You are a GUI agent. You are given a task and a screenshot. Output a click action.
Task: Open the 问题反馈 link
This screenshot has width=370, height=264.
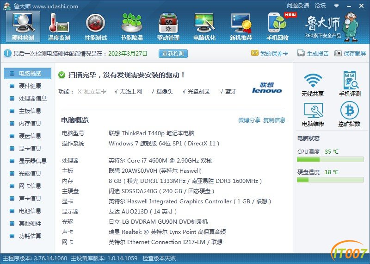point(298,6)
